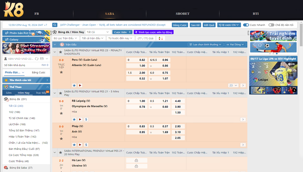Switch to Phiên bản Rút Gọn
Viewport: 303px width, 172px height.
point(26,33)
